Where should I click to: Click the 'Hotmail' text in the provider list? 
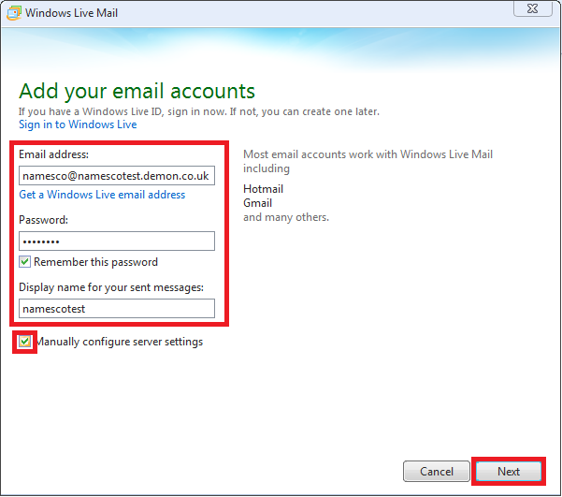tap(263, 189)
